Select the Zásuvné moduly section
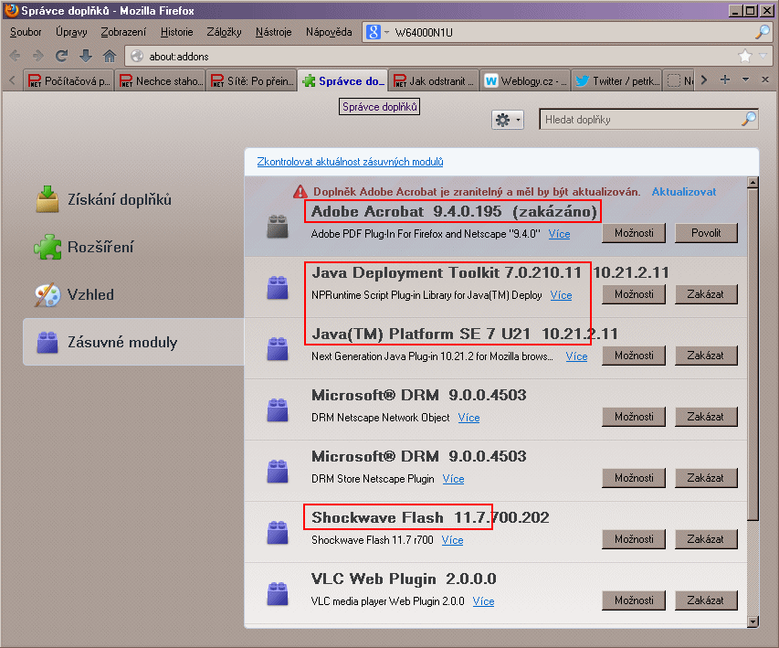The image size is (779, 648). tap(133, 342)
